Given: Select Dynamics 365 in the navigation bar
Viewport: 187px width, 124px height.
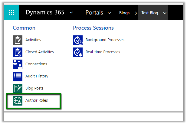Looking at the screenshot, I should coord(45,13).
